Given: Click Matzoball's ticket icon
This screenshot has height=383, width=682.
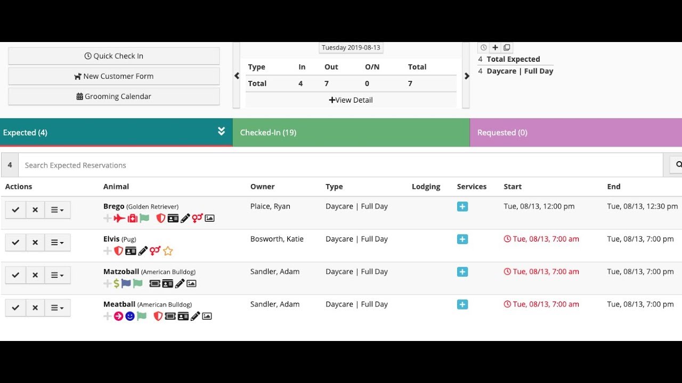Looking at the screenshot, I should tap(155, 284).
